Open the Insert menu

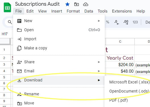pyautogui.click(x=57, y=11)
